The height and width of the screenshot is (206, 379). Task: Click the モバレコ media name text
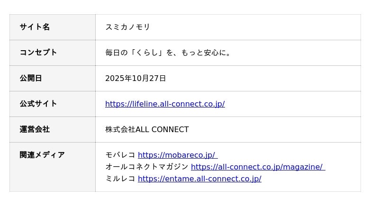(120, 155)
